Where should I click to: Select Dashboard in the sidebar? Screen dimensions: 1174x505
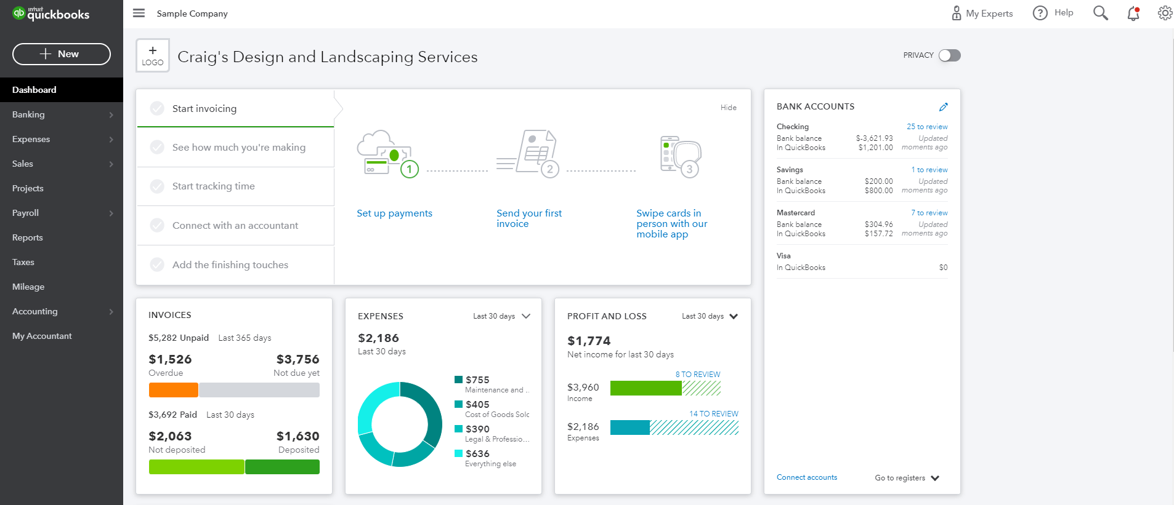[x=62, y=90]
